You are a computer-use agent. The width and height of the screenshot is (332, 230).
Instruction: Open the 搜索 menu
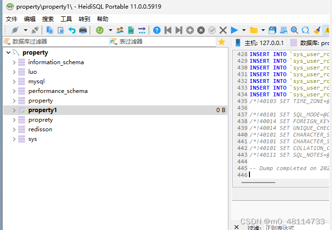tap(48, 19)
